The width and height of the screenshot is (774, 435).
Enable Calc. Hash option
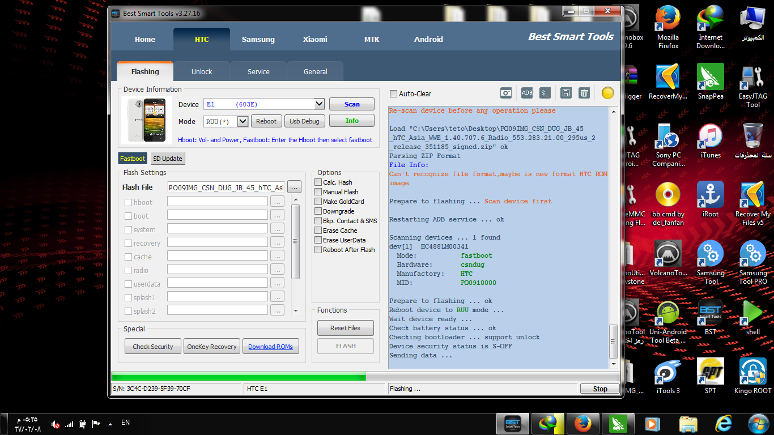[x=318, y=182]
